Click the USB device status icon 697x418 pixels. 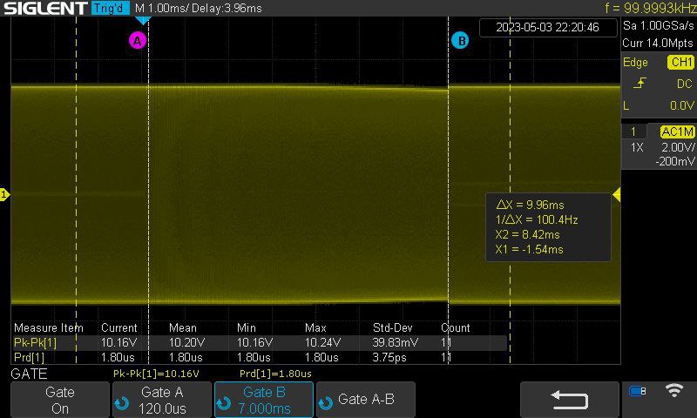pos(638,391)
